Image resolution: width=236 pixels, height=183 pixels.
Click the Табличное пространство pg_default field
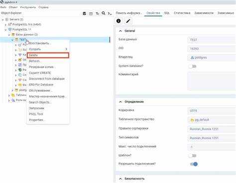click(x=212, y=120)
